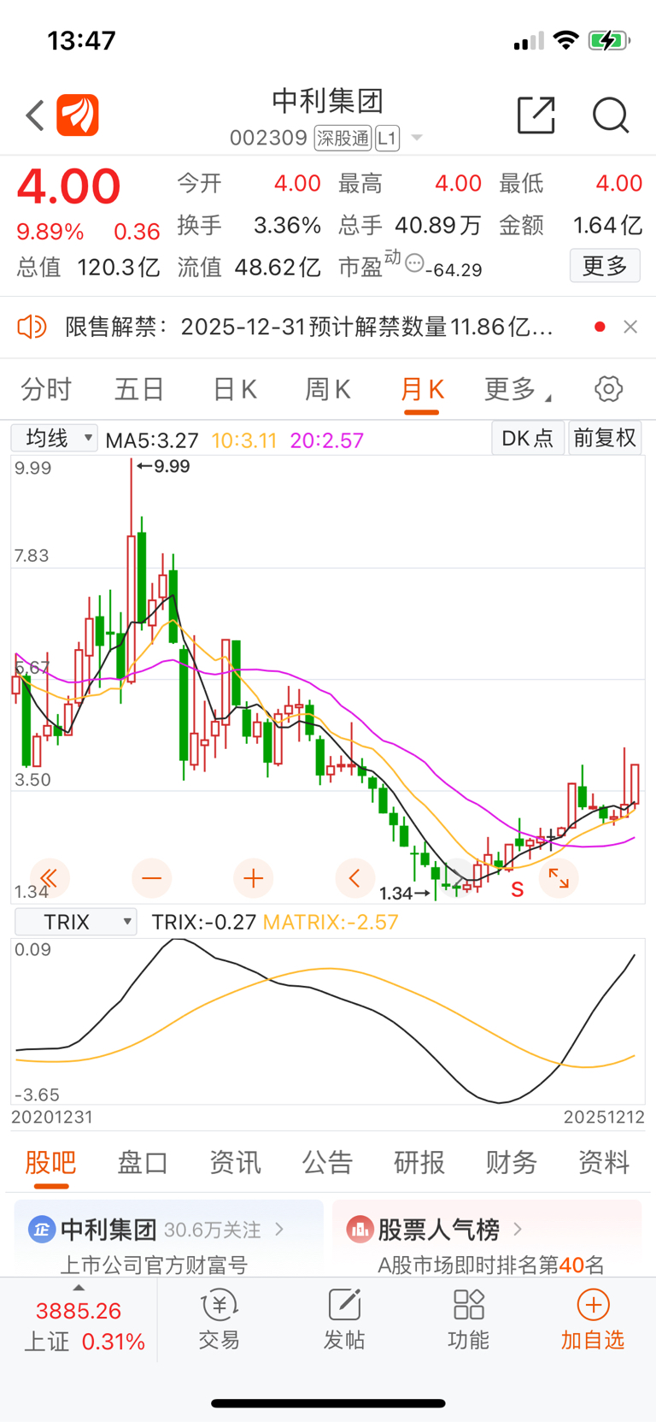Screen dimensions: 656x1422
Task: Tap the back arrow icon
Action: (35, 115)
